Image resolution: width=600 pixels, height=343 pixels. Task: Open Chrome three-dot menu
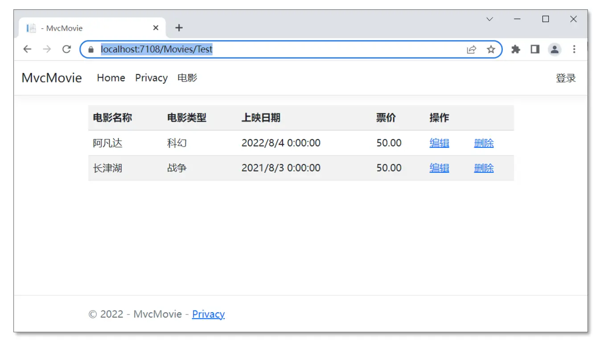[x=574, y=49]
